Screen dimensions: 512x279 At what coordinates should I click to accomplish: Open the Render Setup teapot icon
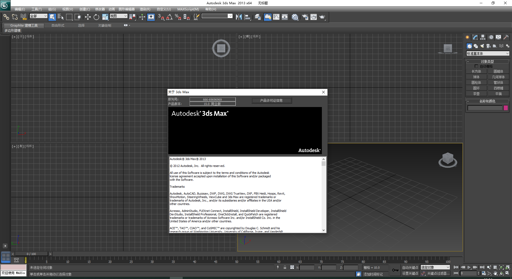[305, 17]
